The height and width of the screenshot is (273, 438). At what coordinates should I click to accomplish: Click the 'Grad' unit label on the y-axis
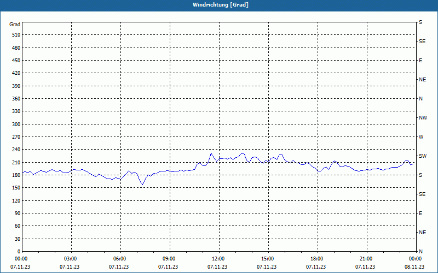pyautogui.click(x=15, y=25)
